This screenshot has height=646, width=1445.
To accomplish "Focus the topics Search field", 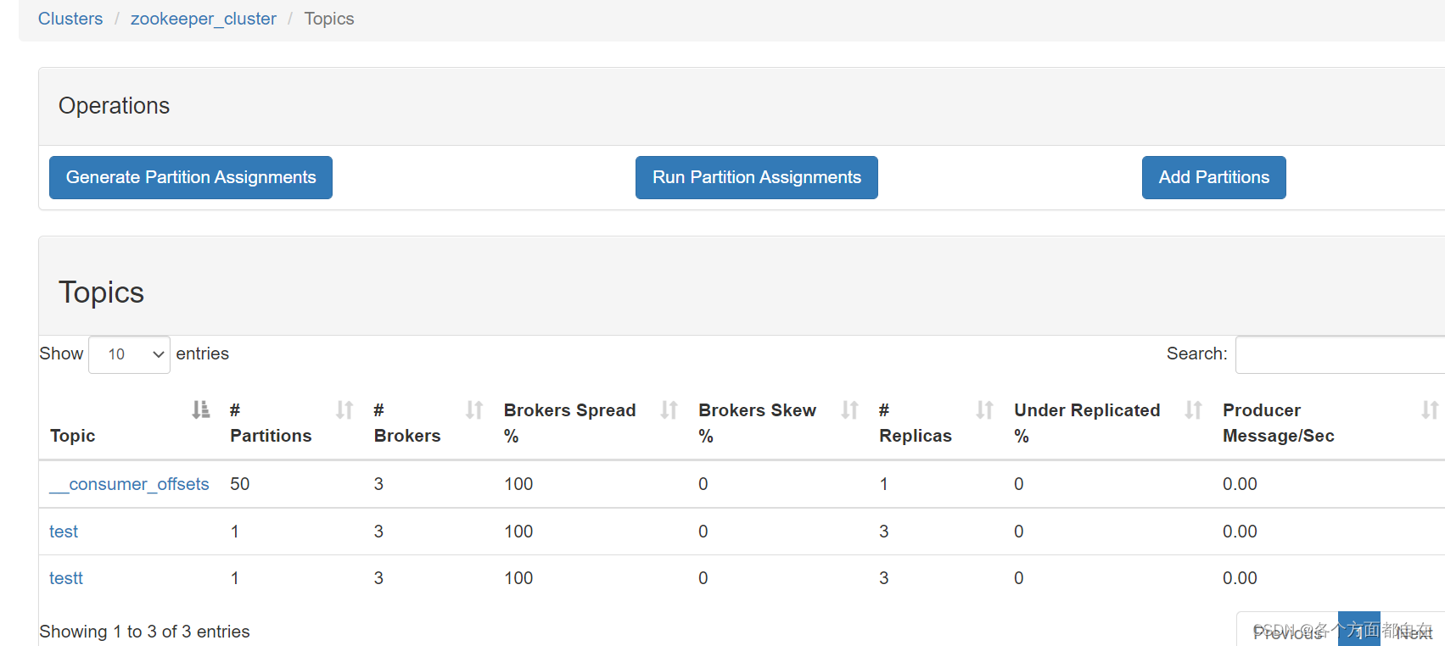I will click(1340, 354).
